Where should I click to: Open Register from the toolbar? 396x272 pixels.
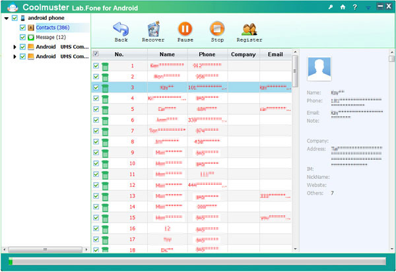[249, 28]
